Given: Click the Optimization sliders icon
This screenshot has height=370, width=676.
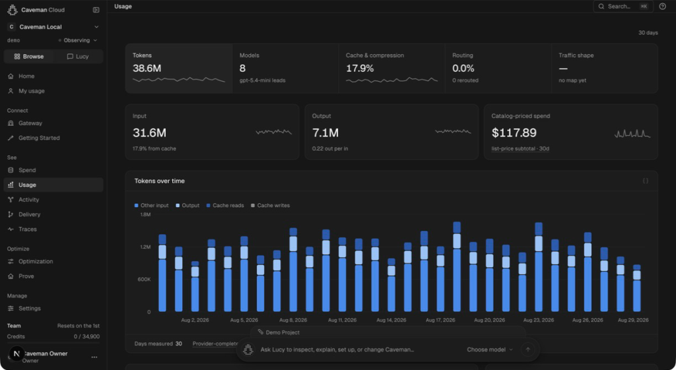Looking at the screenshot, I should (x=11, y=261).
